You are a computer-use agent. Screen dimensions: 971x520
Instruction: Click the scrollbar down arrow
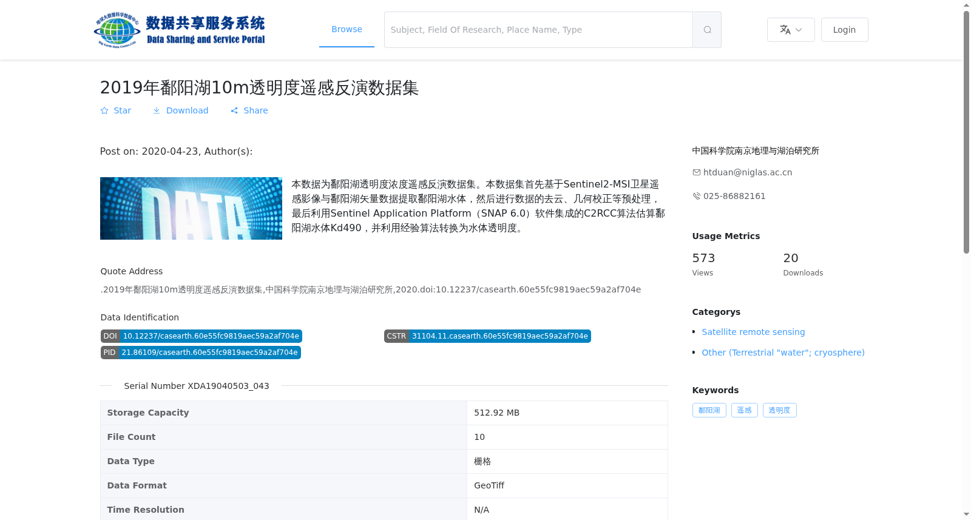(966, 515)
